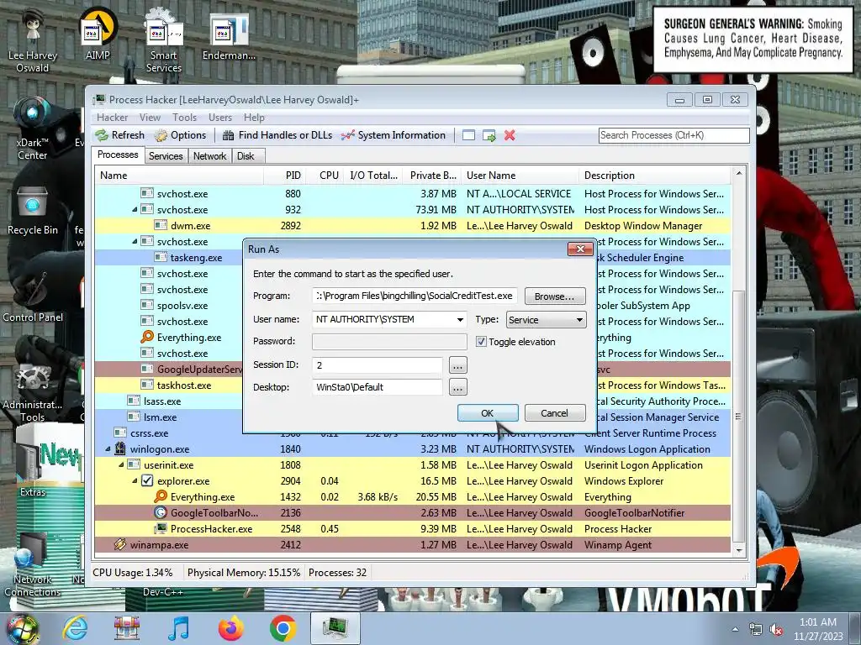Open Administrative Tools desktop icon
The image size is (861, 645).
coord(33,392)
